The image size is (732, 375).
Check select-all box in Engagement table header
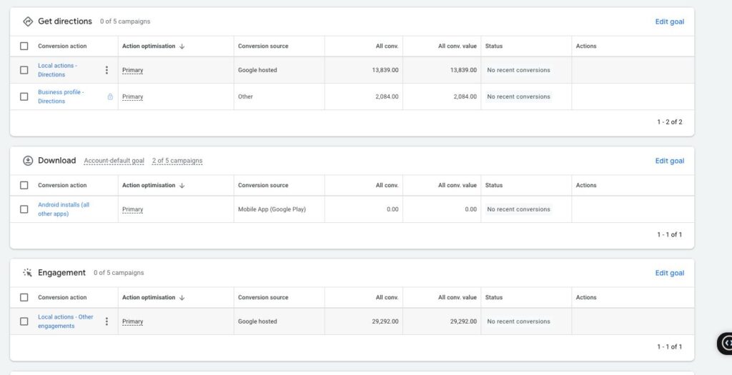24,297
